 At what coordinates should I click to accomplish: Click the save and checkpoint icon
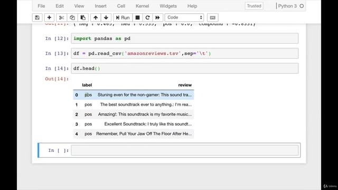point(37,17)
